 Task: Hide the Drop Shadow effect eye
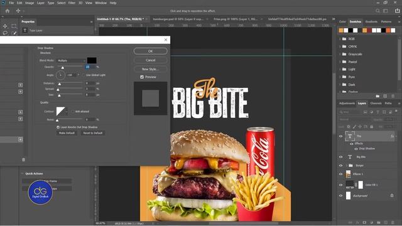pos(356,149)
